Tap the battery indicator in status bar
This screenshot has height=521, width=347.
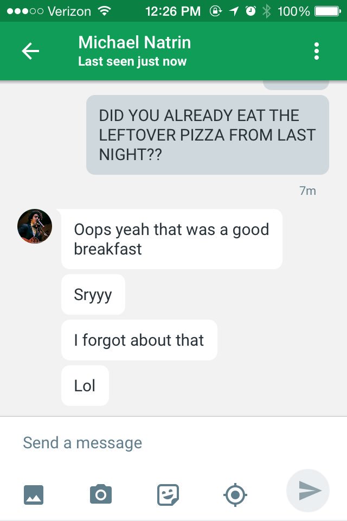click(327, 11)
